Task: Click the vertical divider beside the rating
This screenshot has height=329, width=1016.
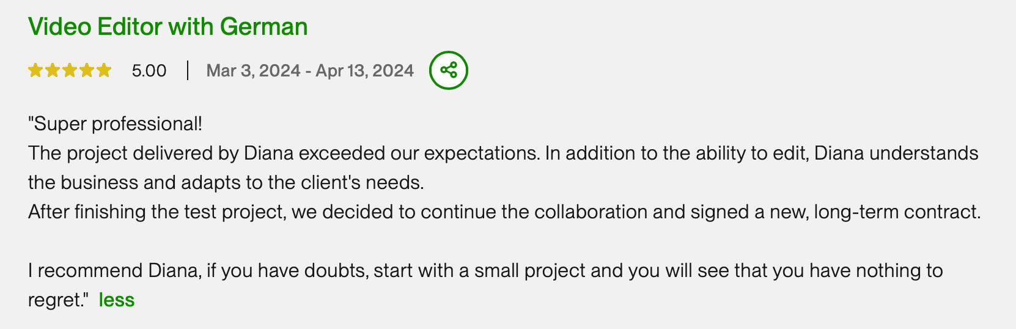Action: click(x=187, y=70)
